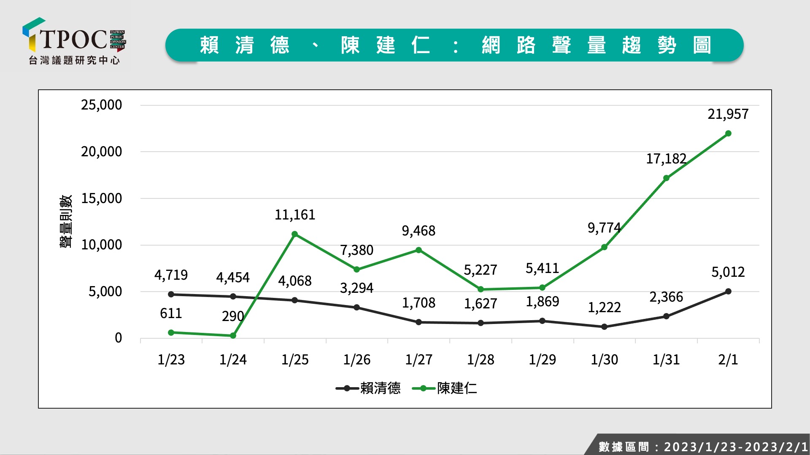Click the black 3,294 point on 1/26

356,308
